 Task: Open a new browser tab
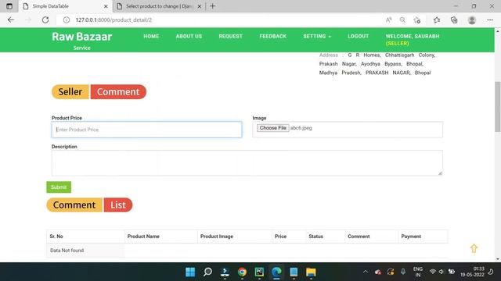click(x=212, y=6)
